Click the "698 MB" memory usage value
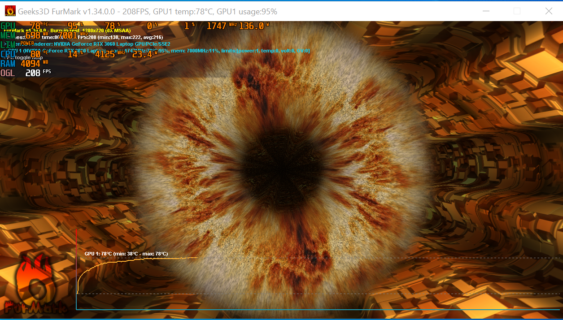Screen dimensions: 563x320 [37, 35]
